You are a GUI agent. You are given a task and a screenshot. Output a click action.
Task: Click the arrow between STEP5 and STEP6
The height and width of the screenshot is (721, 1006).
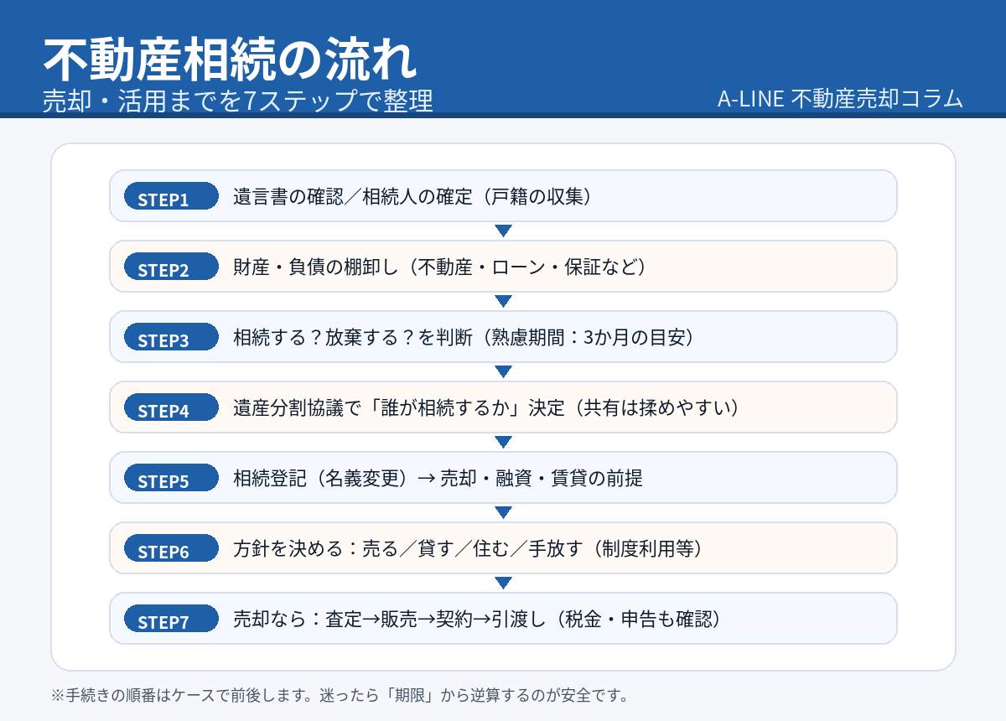pyautogui.click(x=503, y=513)
